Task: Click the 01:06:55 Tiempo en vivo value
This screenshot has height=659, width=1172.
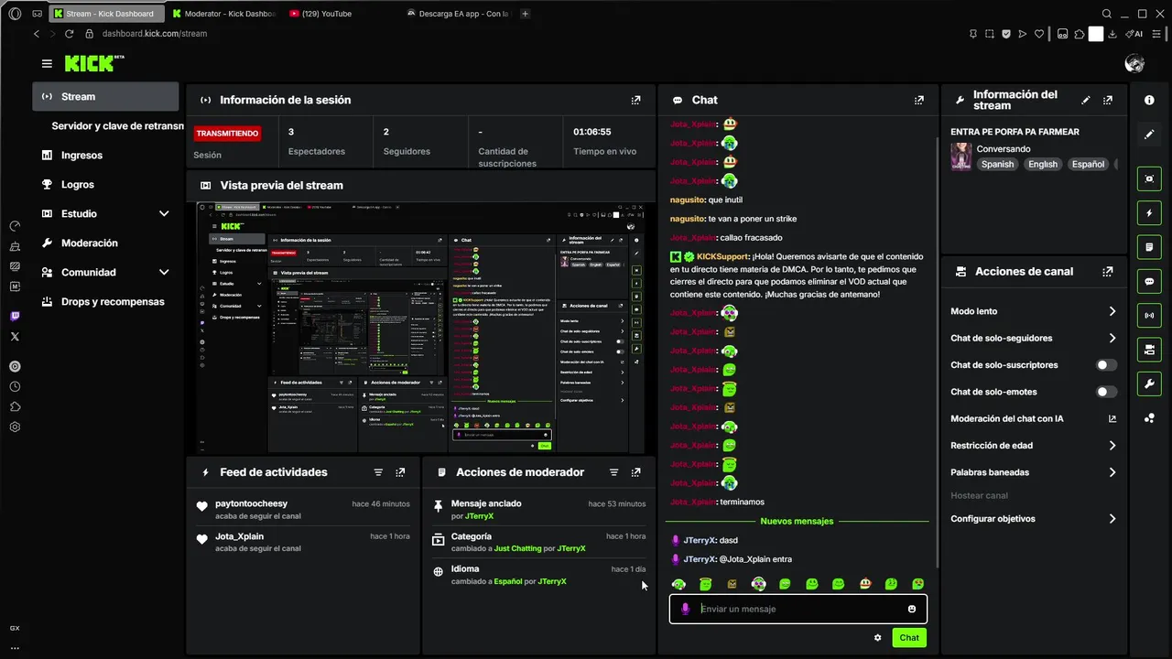Action: click(592, 132)
